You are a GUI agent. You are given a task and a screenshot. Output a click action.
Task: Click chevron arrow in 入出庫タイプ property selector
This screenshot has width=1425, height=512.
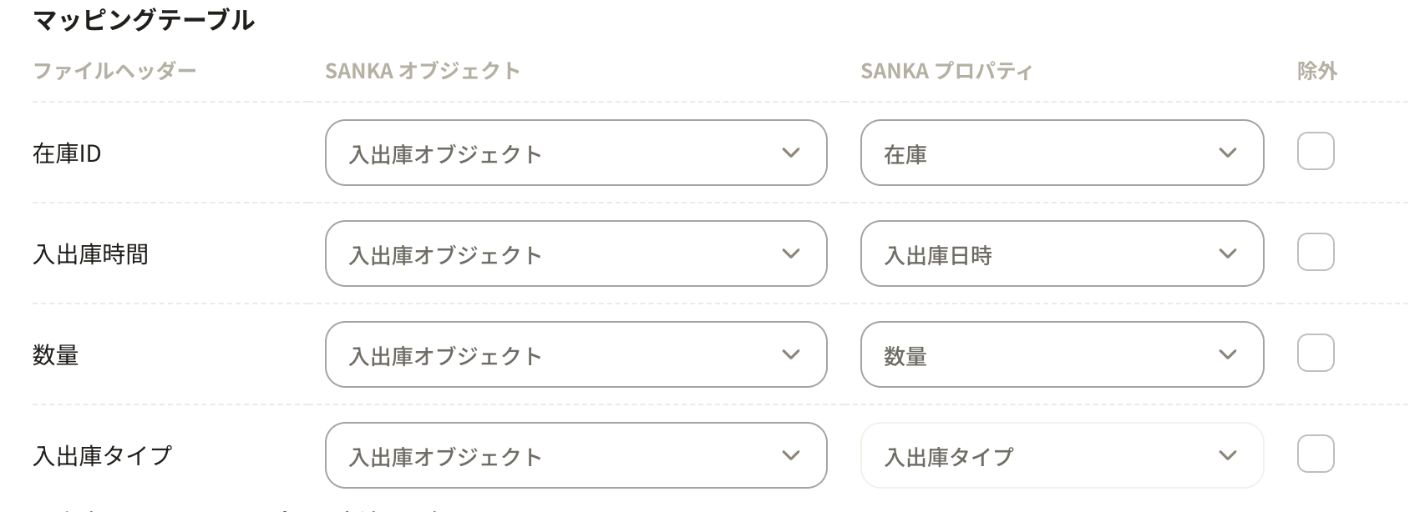click(1227, 455)
